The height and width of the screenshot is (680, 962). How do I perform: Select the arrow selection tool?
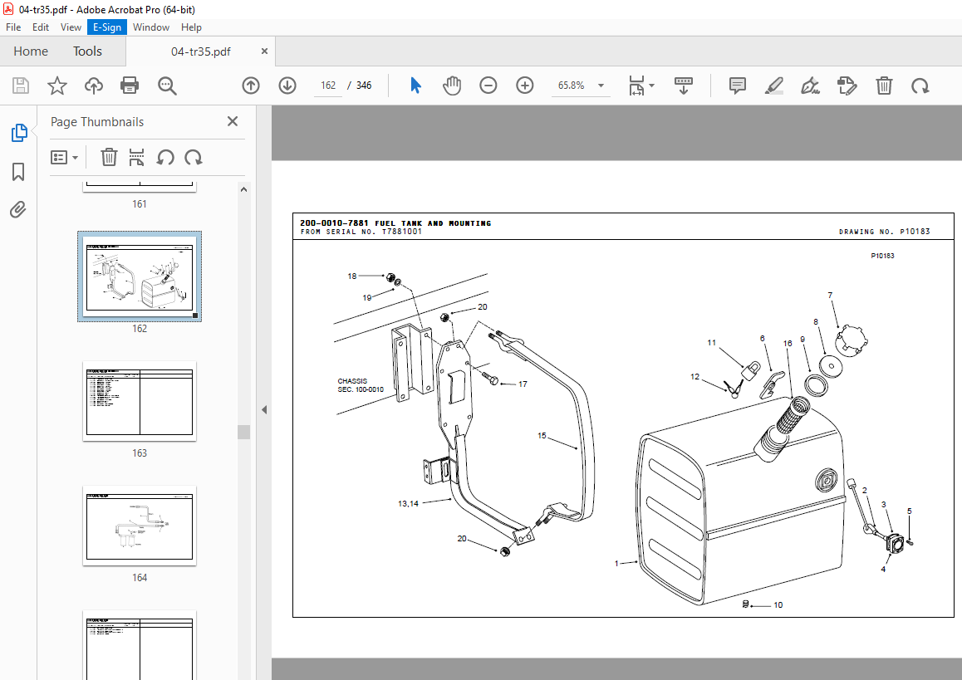[415, 86]
